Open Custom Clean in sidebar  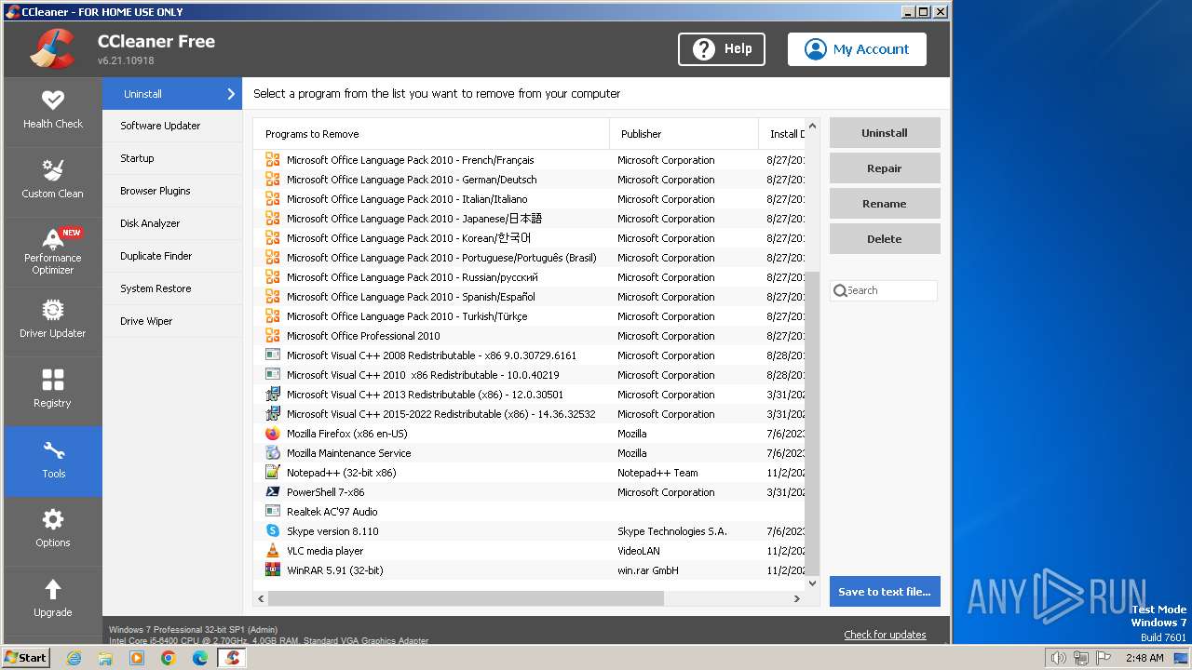click(53, 181)
